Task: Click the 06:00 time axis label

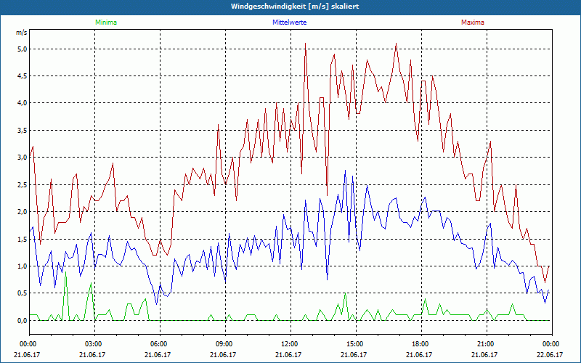Action: point(158,344)
